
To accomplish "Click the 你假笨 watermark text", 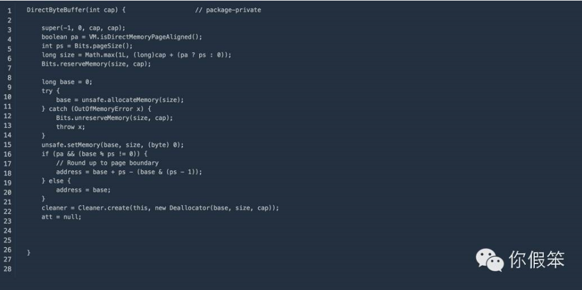I will (537, 259).
